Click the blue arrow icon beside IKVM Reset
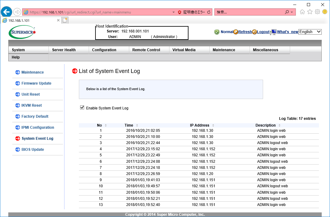The width and height of the screenshot is (330, 217). [x=18, y=105]
